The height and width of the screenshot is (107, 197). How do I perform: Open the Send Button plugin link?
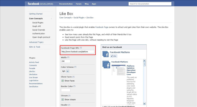pyautogui.click(x=34, y=87)
